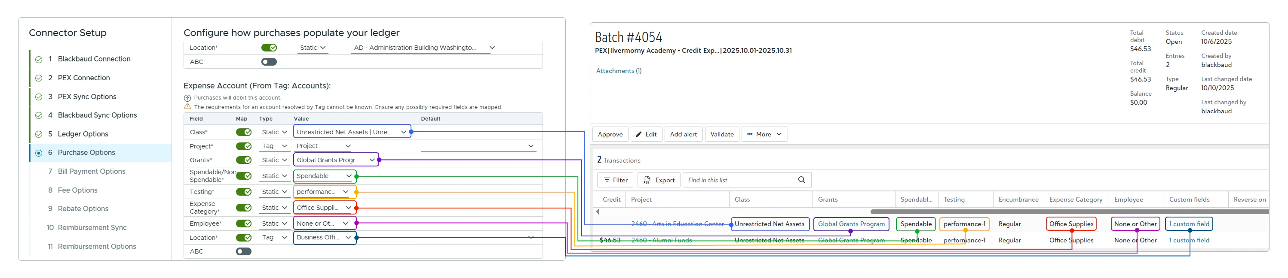
Task: Open Attachments (1) link in batch
Action: point(619,71)
